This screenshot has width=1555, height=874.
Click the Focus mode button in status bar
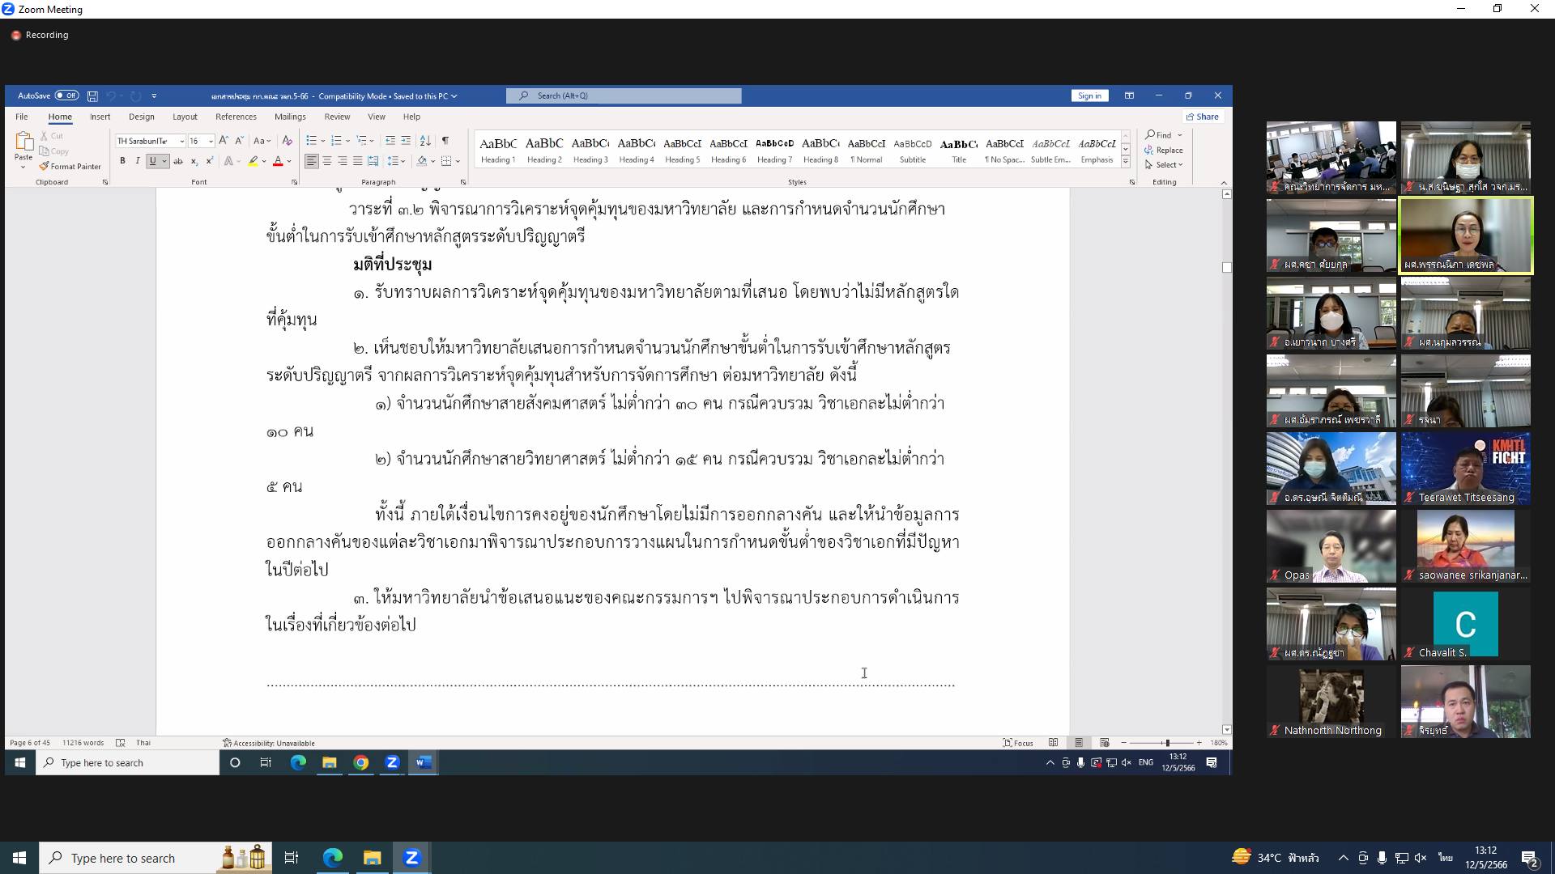pyautogui.click(x=1018, y=743)
